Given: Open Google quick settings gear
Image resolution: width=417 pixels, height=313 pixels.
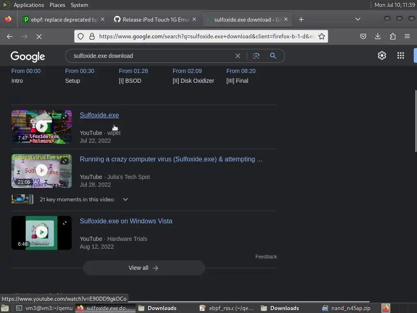Looking at the screenshot, I should (x=382, y=55).
